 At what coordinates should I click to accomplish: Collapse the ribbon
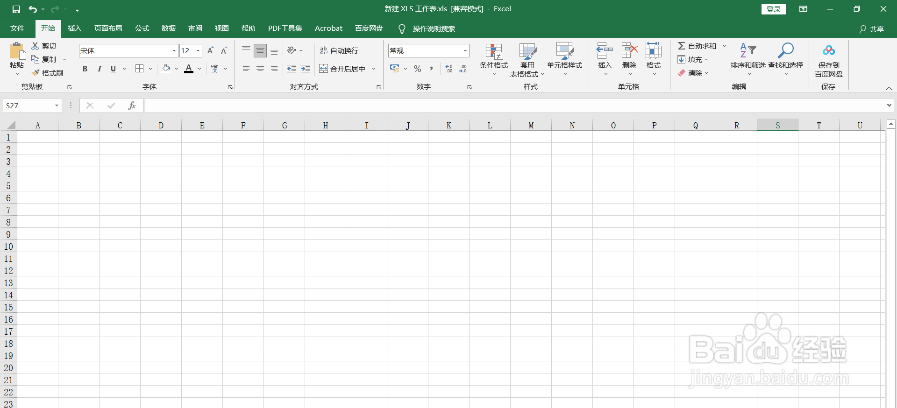tap(889, 88)
